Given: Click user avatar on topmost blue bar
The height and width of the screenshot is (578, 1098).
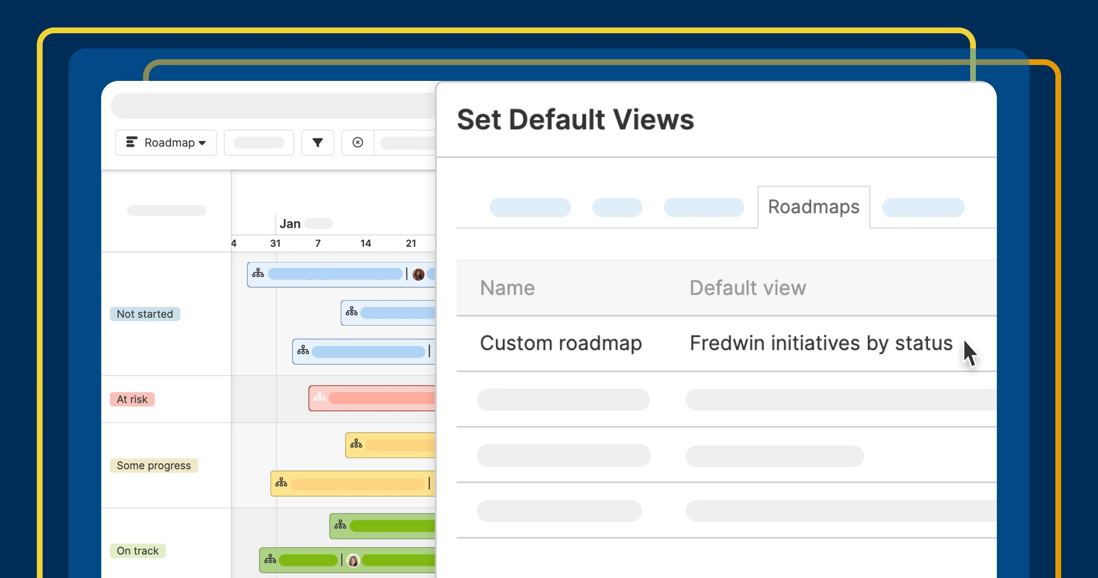Looking at the screenshot, I should point(418,274).
